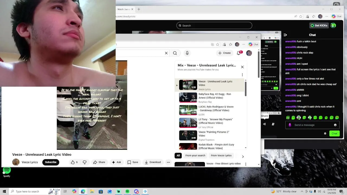Click the purple microphone icon in chat
Screen dimensions: 347x195
[290, 125]
